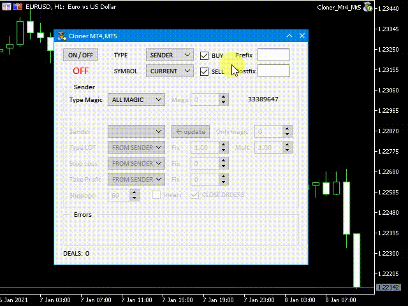Click the Type LOT Fix input field
This screenshot has width=408, height=306.
[205, 147]
